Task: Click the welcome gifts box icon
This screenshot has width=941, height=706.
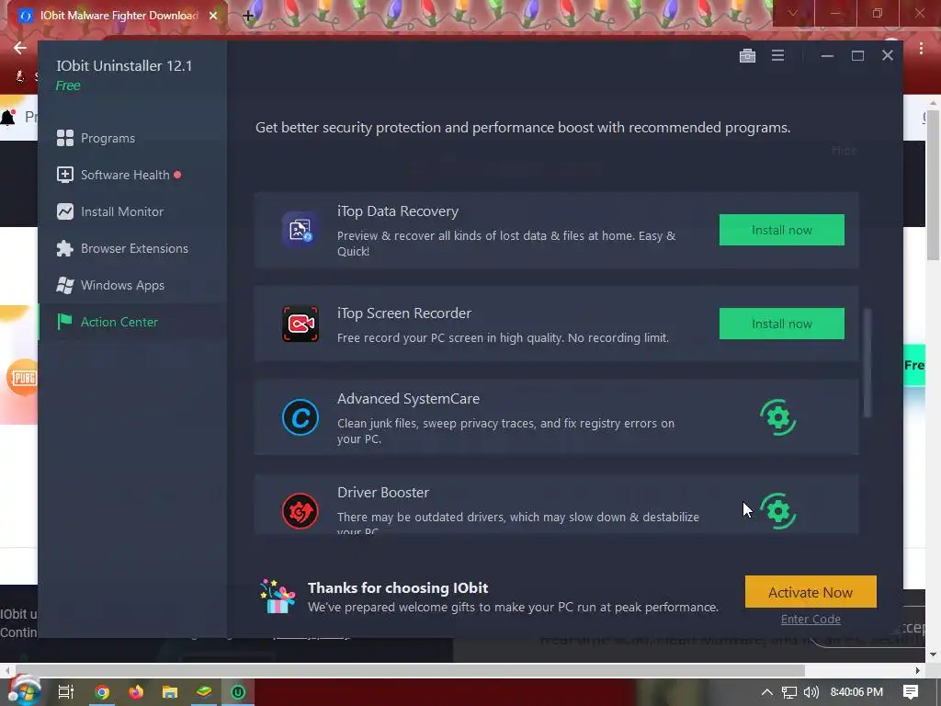Action: click(x=278, y=596)
